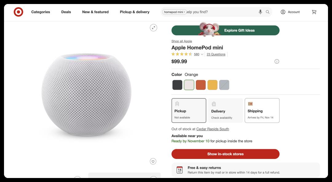Select the Delivery fulfillment option

tap(226, 110)
